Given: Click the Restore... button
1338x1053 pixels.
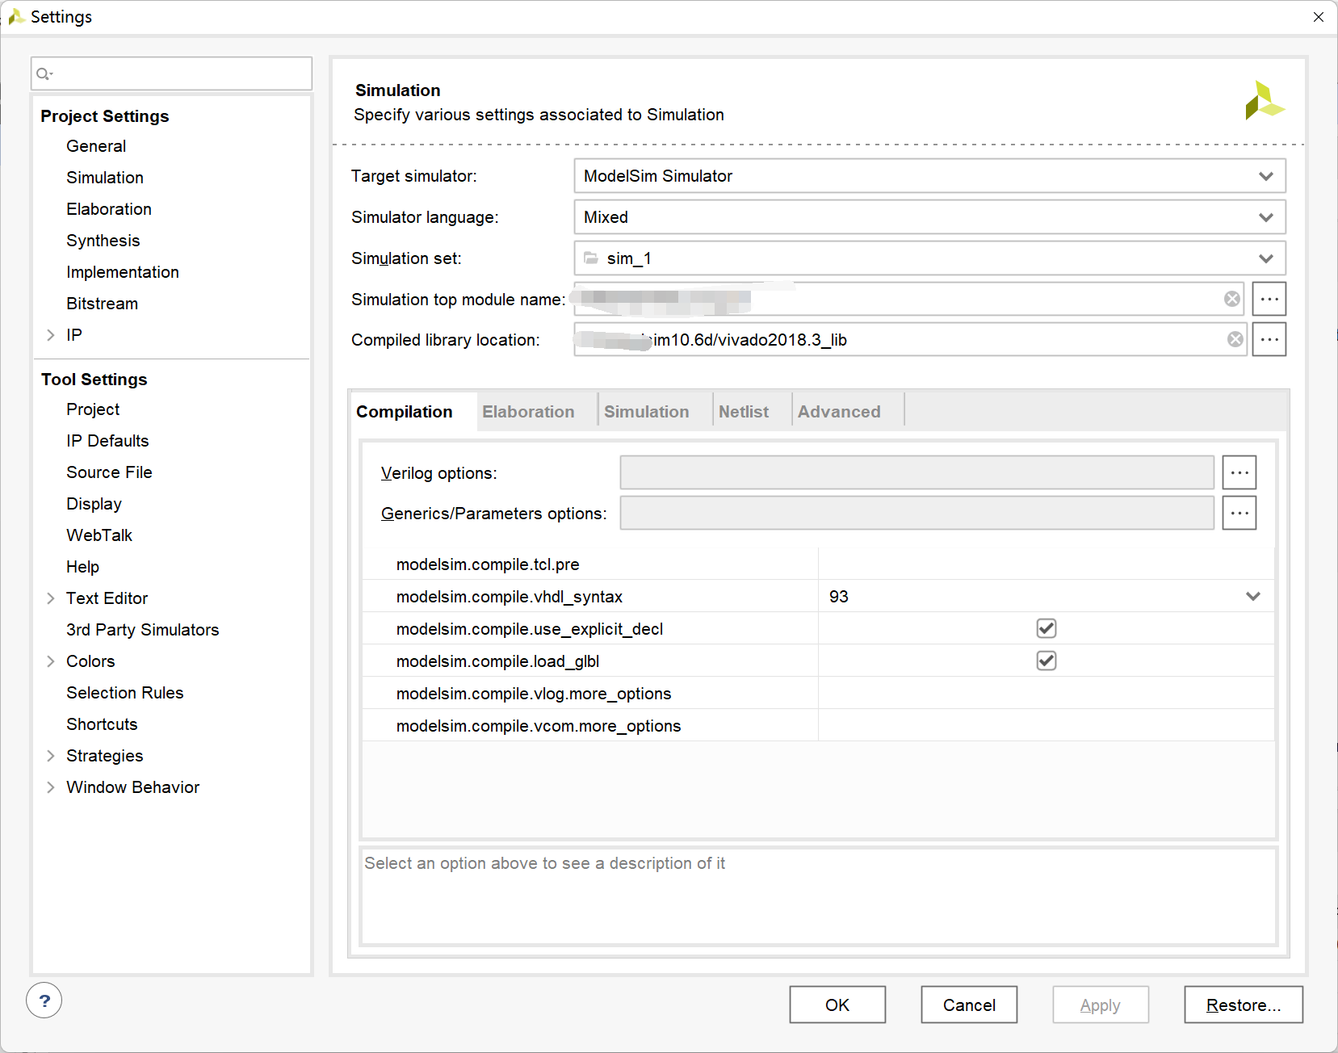Looking at the screenshot, I should (x=1243, y=1005).
